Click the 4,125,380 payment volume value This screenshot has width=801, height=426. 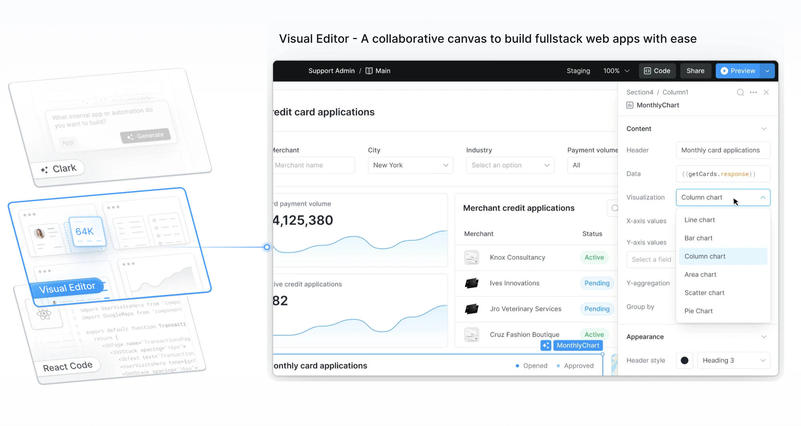click(x=303, y=220)
